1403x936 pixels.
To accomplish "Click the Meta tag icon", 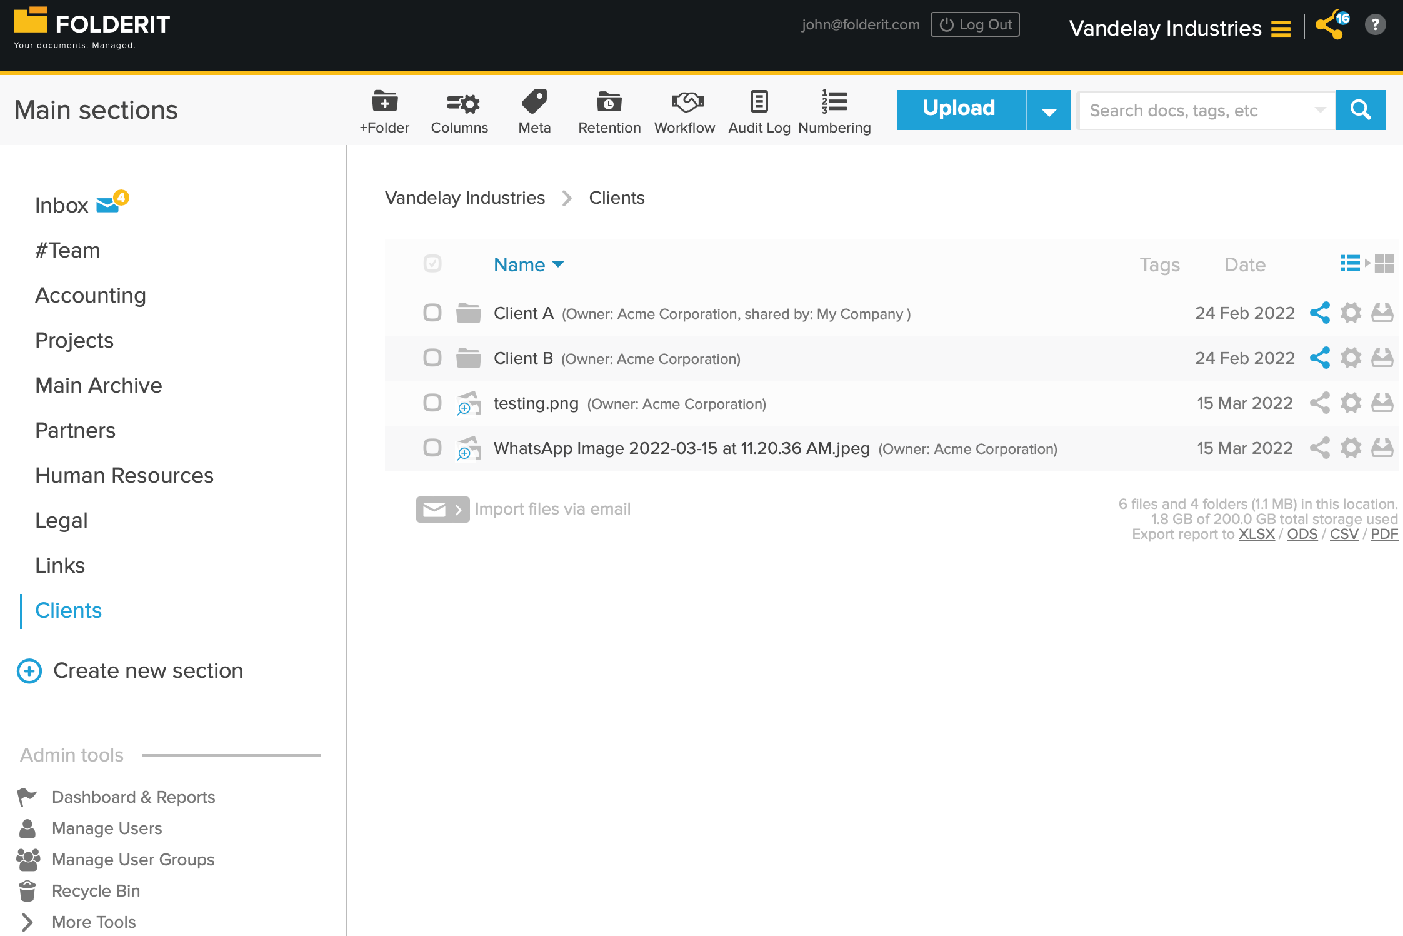I will 534,102.
